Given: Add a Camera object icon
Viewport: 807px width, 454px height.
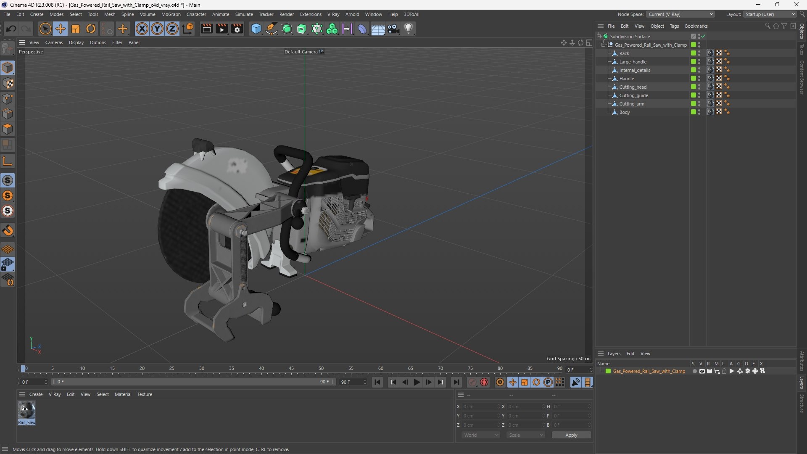Looking at the screenshot, I should coord(393,29).
